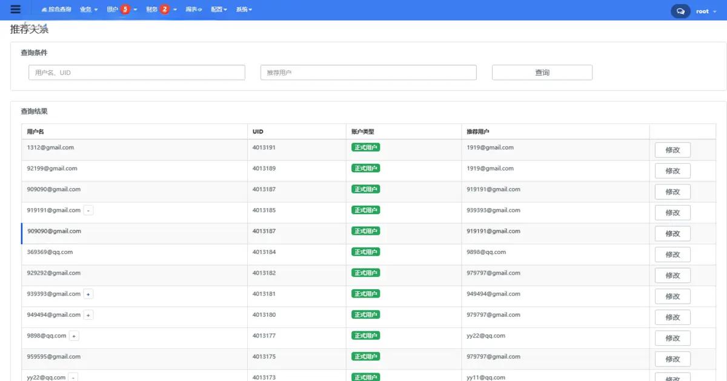Click 修改 for 92199@gmail.com
Image resolution: width=727 pixels, height=381 pixels.
pos(672,171)
